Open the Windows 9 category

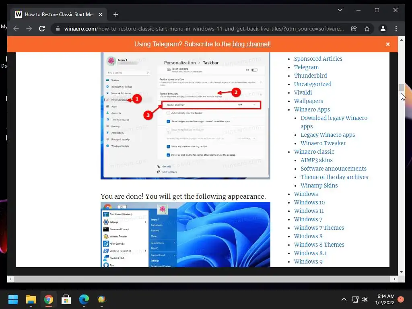click(308, 262)
